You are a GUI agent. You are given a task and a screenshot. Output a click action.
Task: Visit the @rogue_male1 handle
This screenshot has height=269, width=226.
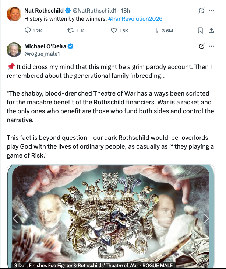[42, 54]
